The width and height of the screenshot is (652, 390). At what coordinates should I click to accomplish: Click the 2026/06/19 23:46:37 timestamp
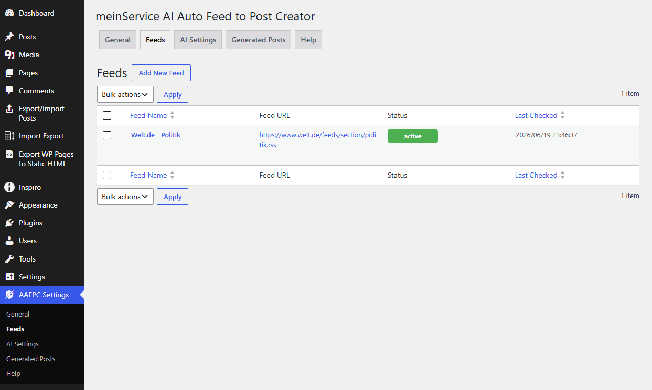click(547, 135)
